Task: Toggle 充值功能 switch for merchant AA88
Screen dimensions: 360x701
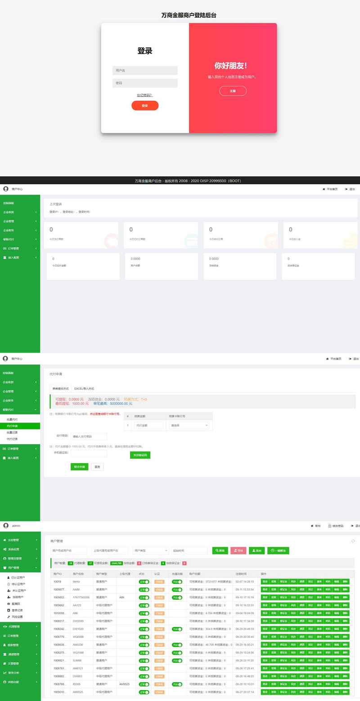Action: (x=177, y=589)
